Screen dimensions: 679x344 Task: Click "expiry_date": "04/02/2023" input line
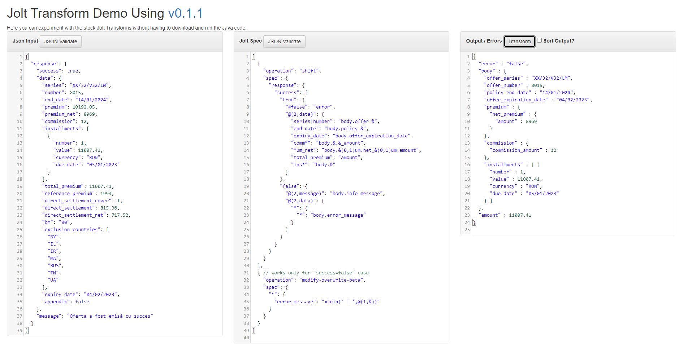81,295
